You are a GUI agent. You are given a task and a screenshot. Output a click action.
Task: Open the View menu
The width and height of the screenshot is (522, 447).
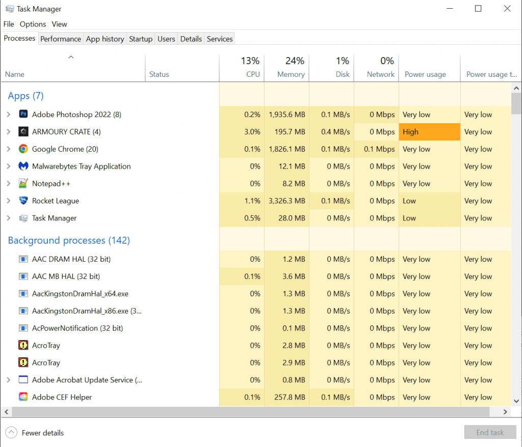click(59, 24)
